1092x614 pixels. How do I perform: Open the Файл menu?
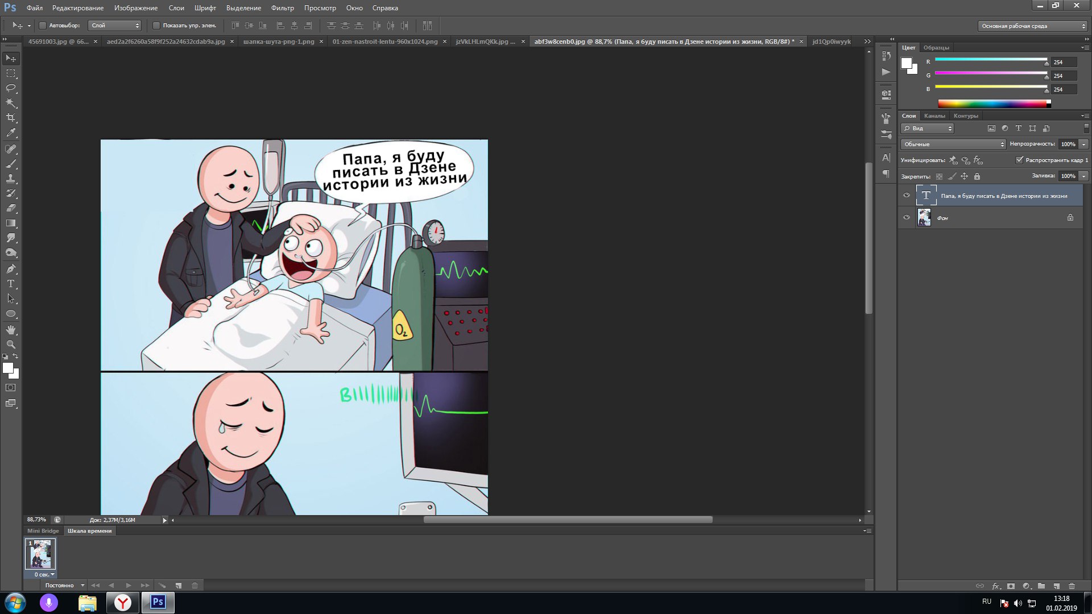tap(34, 8)
